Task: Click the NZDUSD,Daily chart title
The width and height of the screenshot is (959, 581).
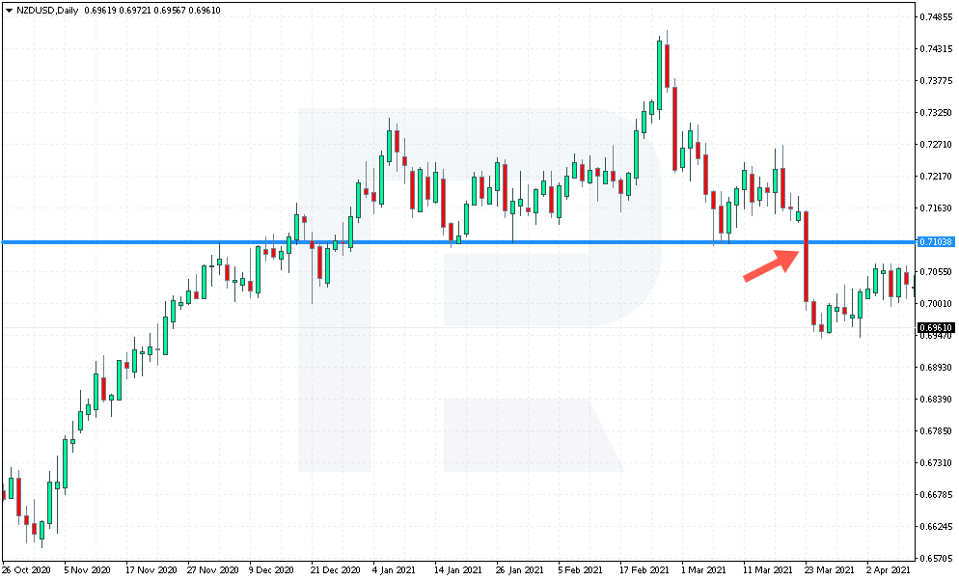Action: [47, 11]
